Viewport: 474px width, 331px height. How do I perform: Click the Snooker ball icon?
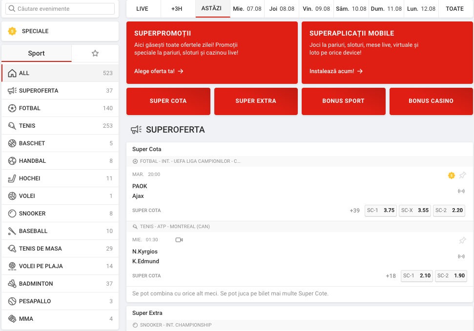pyautogui.click(x=12, y=214)
